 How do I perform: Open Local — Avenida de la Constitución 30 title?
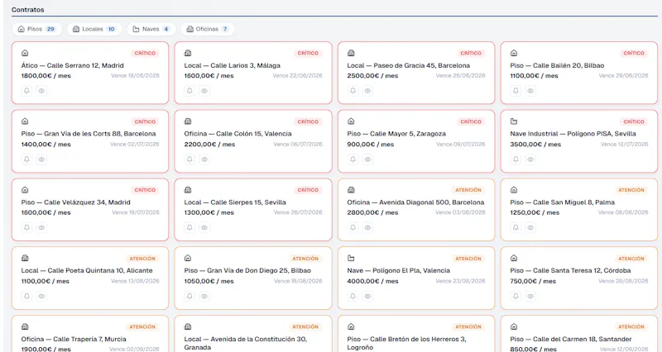[x=246, y=343]
